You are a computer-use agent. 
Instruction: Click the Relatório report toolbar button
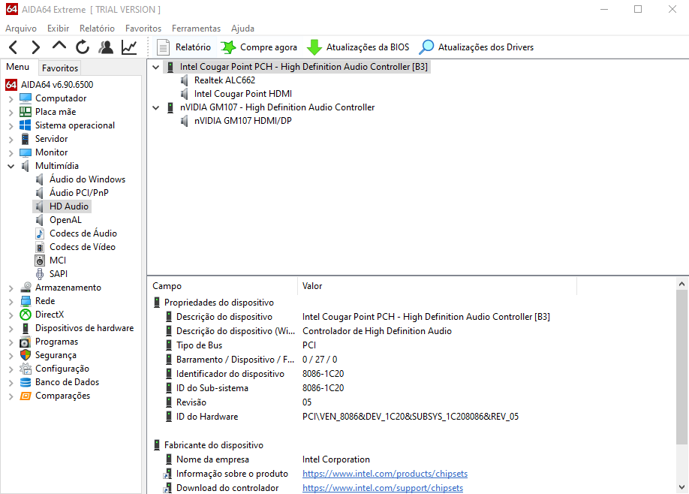pos(184,47)
